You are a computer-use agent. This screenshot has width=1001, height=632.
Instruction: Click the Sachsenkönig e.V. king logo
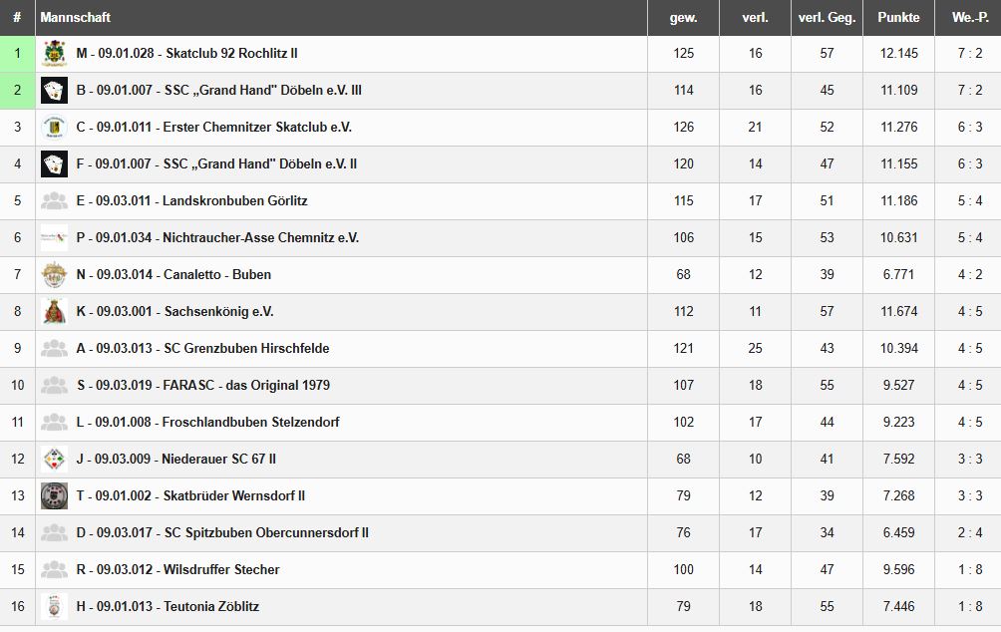(x=54, y=311)
